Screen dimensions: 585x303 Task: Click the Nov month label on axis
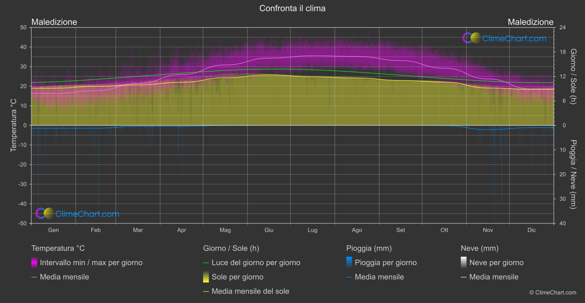point(488,230)
